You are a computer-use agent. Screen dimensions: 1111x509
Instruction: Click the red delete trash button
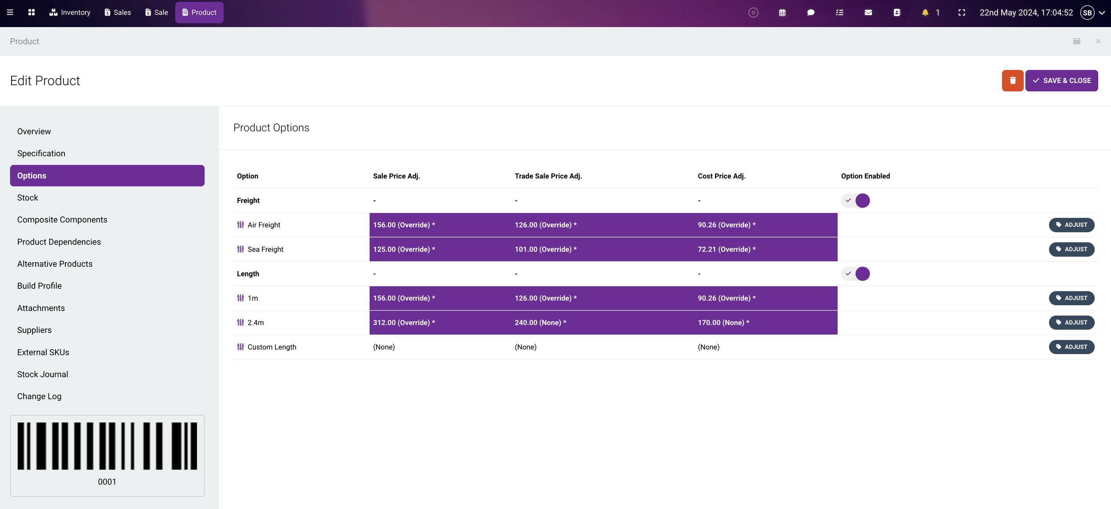[1012, 80]
